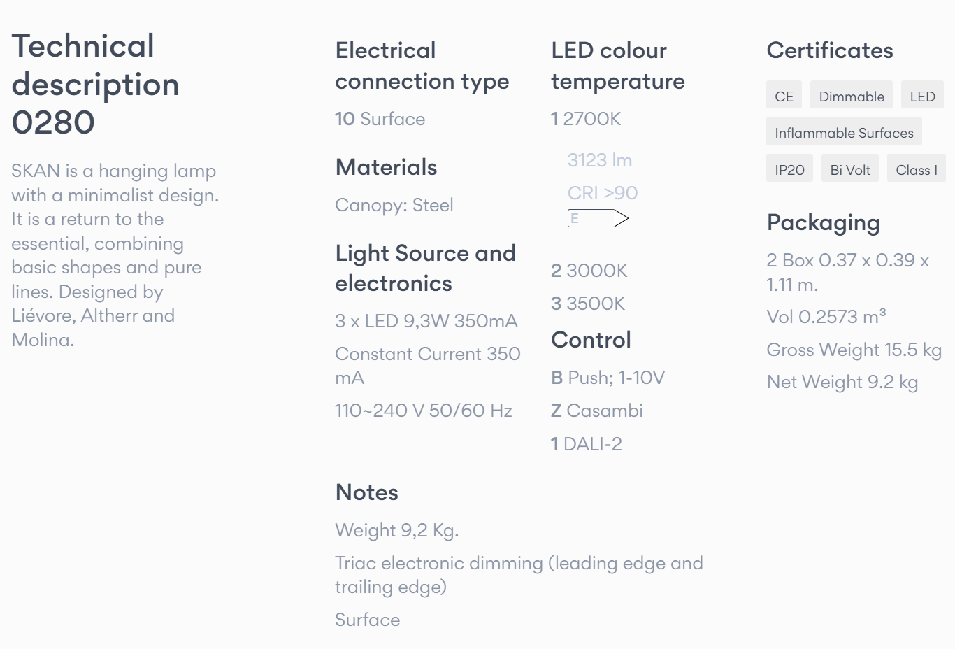Click the Class I certificate badge
Screen dimensions: 955x649
click(916, 170)
